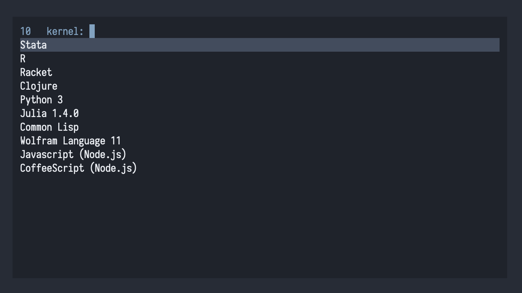Image resolution: width=522 pixels, height=293 pixels.
Task: Choose Wolfram Language 11 kernel
Action: [x=70, y=141]
